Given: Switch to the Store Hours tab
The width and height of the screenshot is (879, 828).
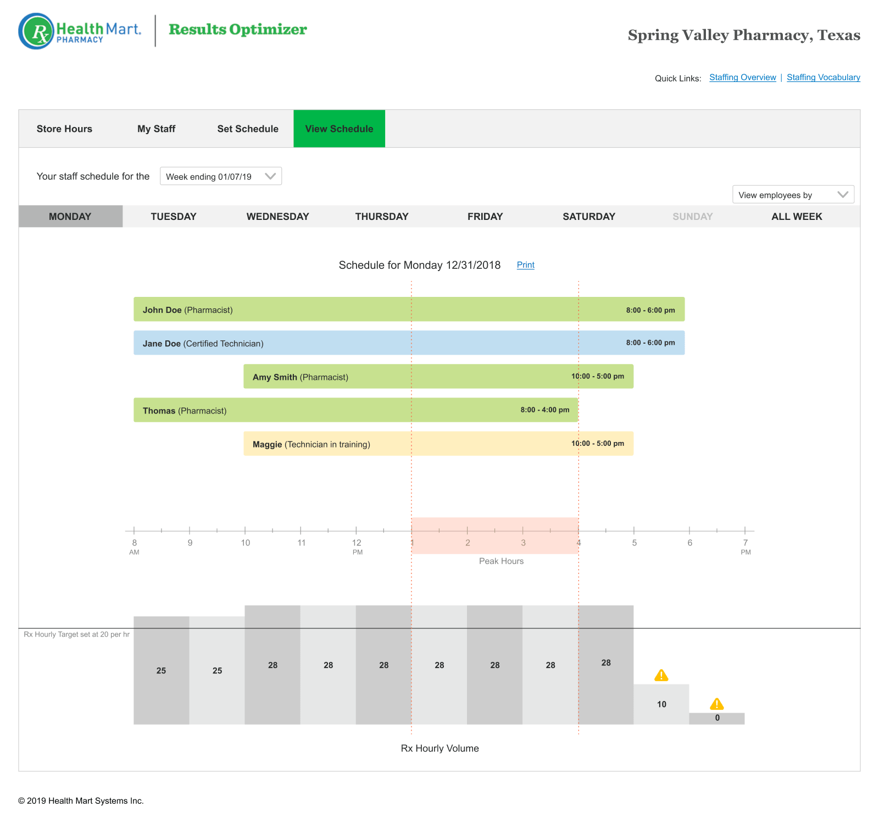Looking at the screenshot, I should (64, 129).
